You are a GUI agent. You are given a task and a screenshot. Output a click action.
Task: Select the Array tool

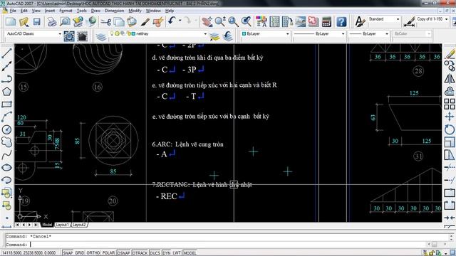[x=450, y=104]
